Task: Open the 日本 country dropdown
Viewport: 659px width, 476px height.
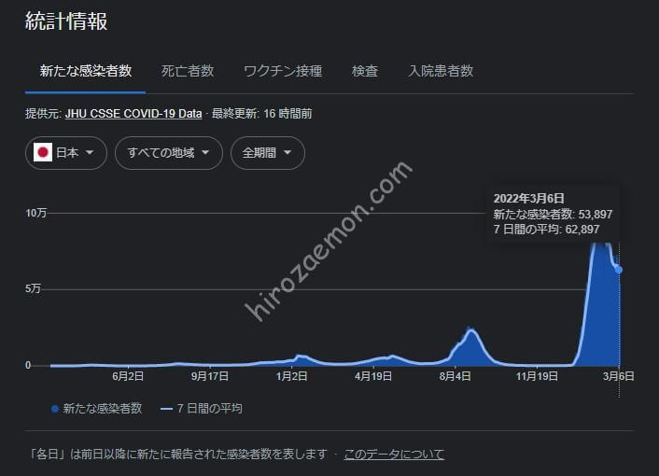Action: (66, 153)
